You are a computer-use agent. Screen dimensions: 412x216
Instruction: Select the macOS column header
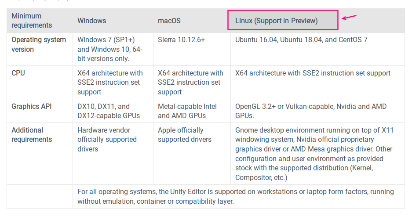click(169, 21)
